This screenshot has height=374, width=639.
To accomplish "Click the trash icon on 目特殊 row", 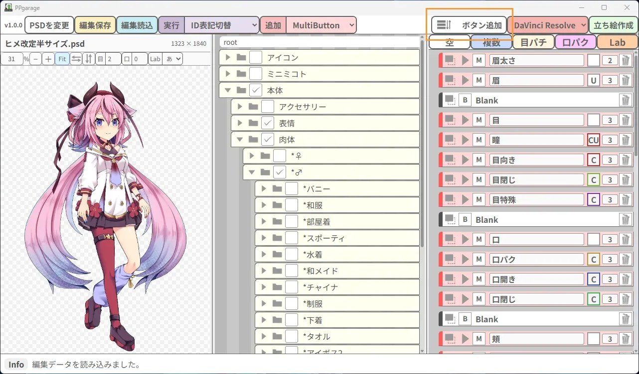I will (x=625, y=200).
